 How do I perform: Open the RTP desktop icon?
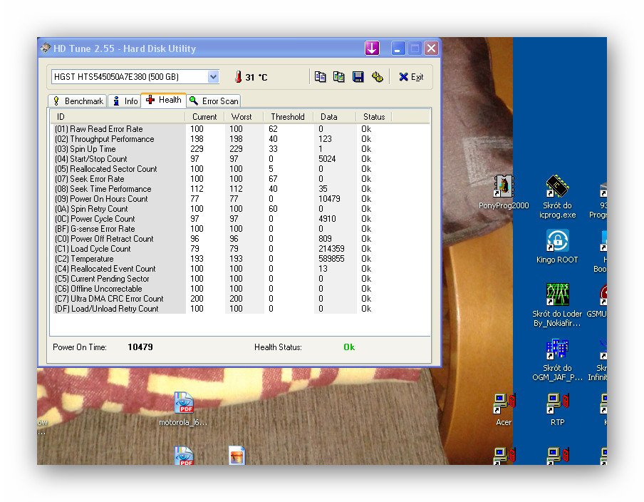(557, 409)
